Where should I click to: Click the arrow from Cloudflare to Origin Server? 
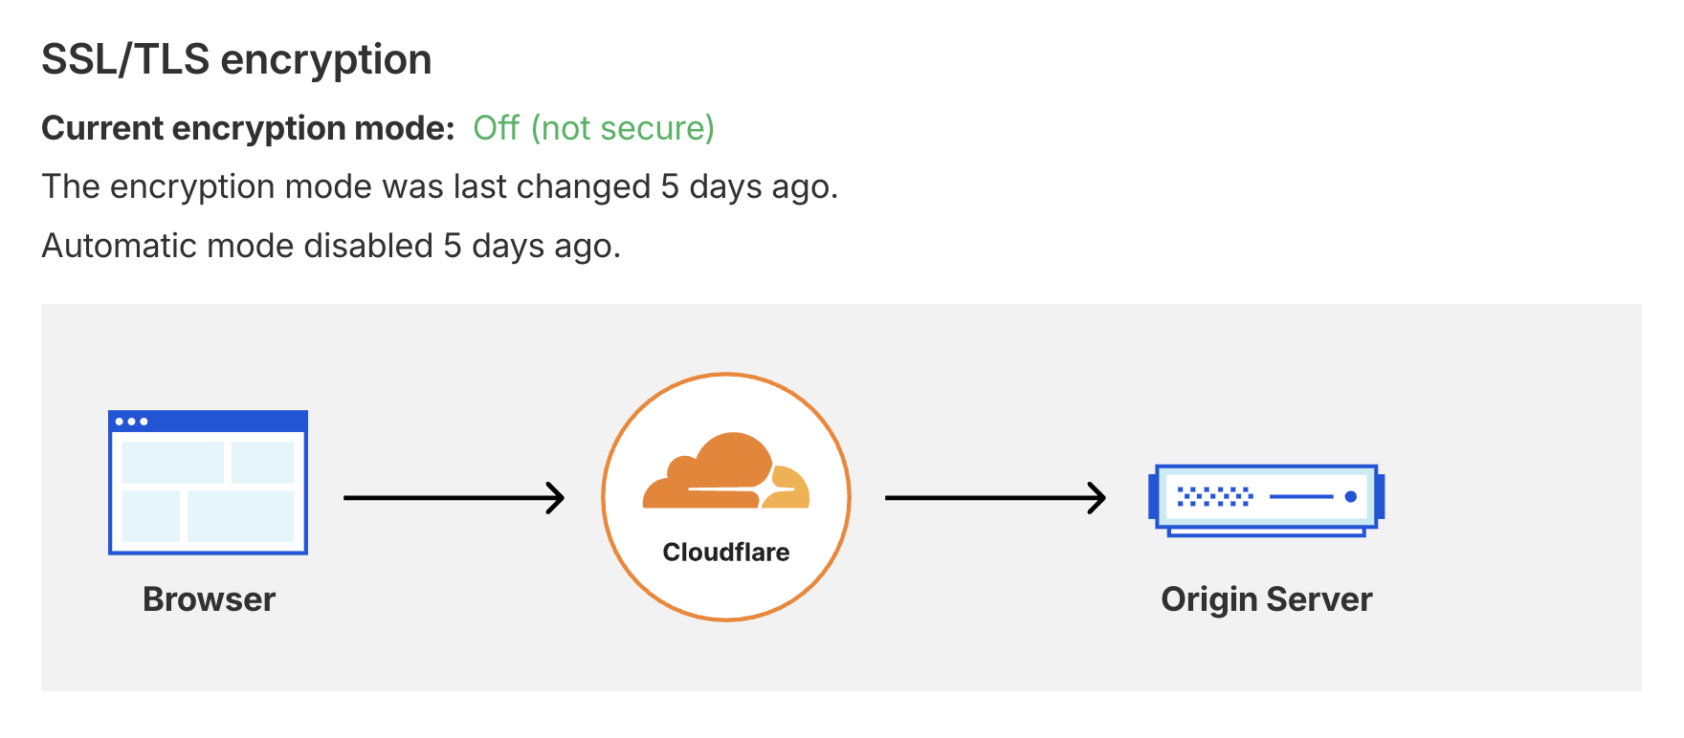(x=995, y=498)
